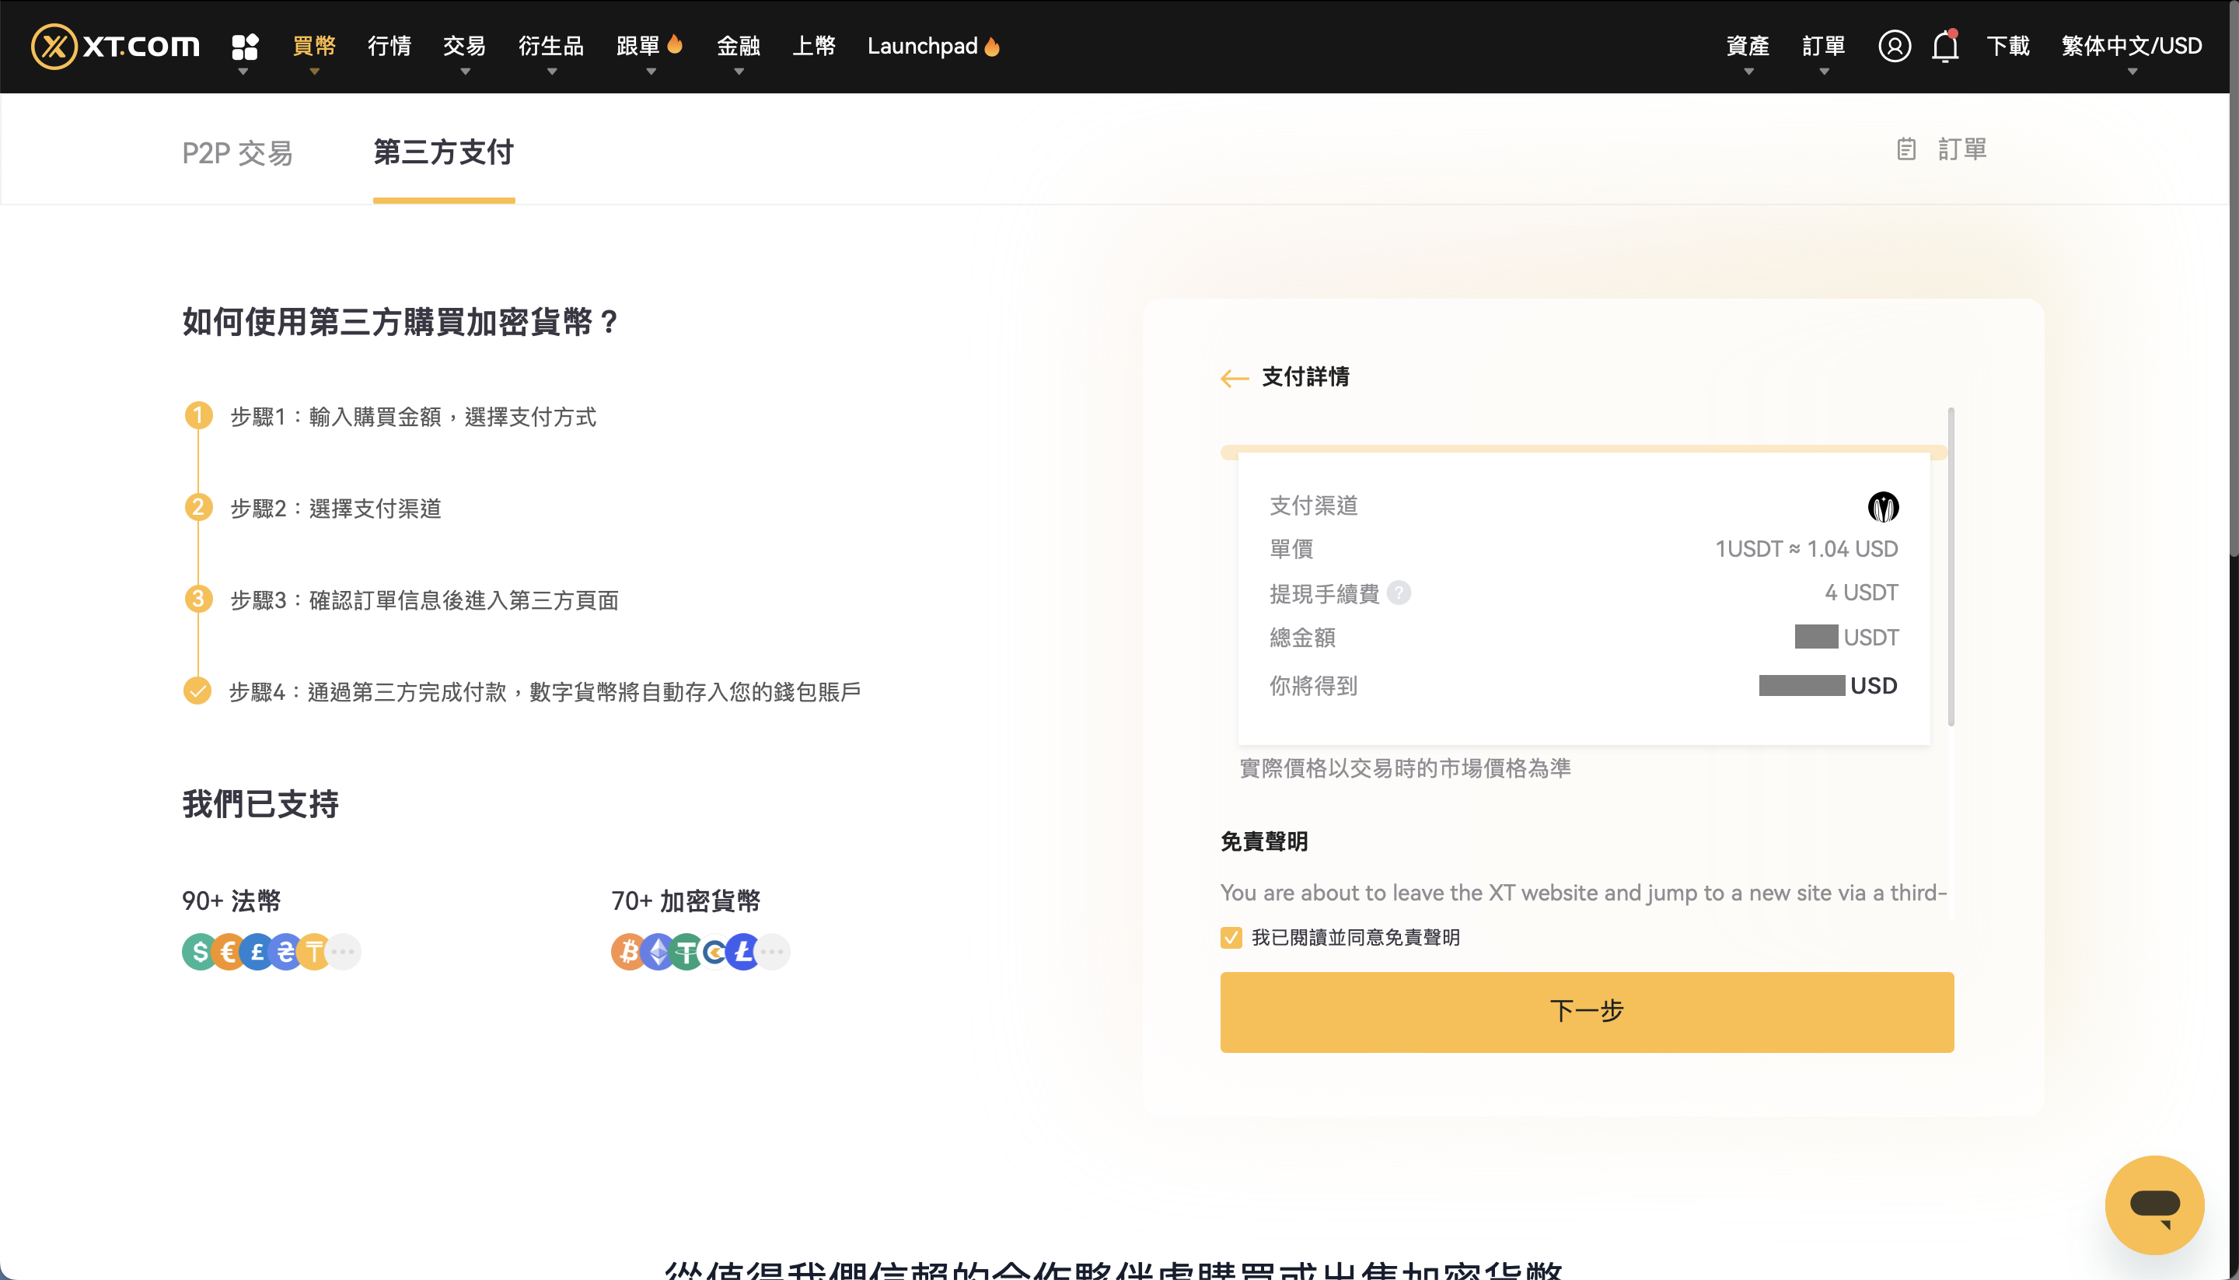Click the 4 USDT fee value
Viewport: 2239px width, 1280px height.
tap(1860, 593)
